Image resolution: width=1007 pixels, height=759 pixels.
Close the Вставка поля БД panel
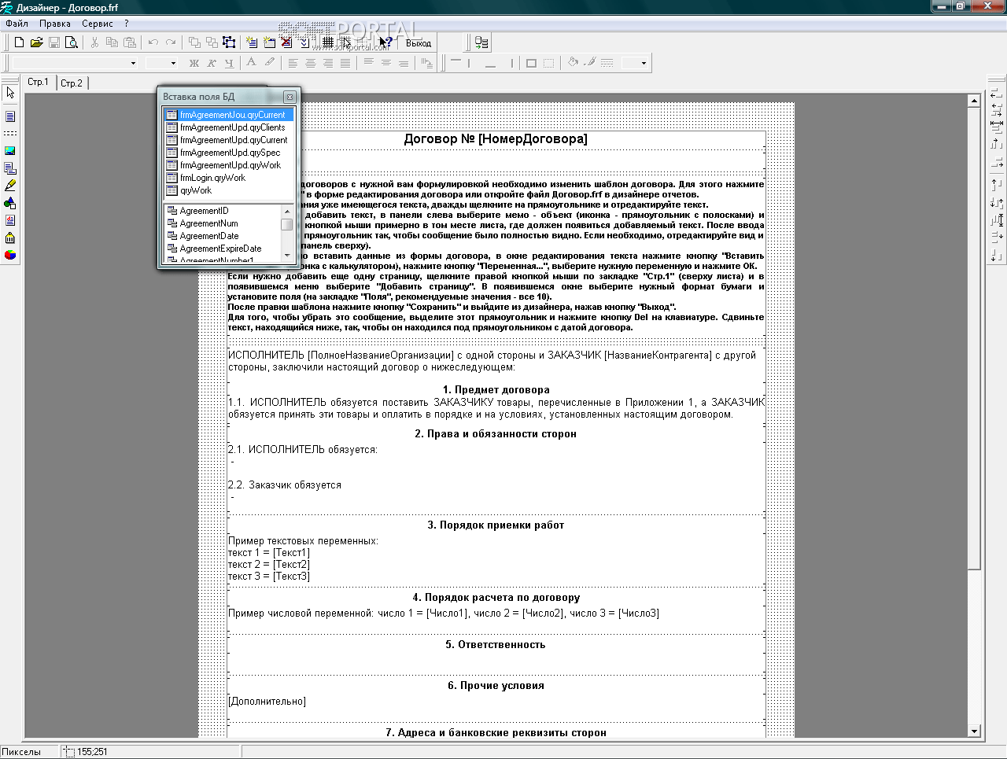click(290, 97)
